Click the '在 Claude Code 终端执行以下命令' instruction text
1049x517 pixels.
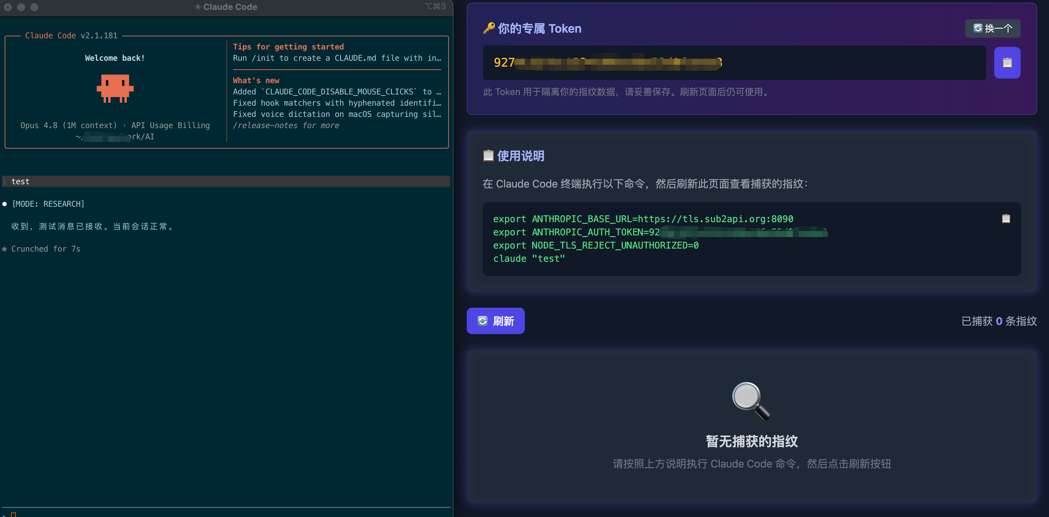645,184
